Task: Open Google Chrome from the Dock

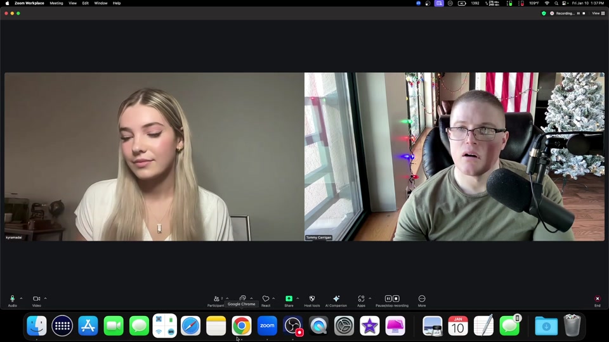Action: (241, 326)
